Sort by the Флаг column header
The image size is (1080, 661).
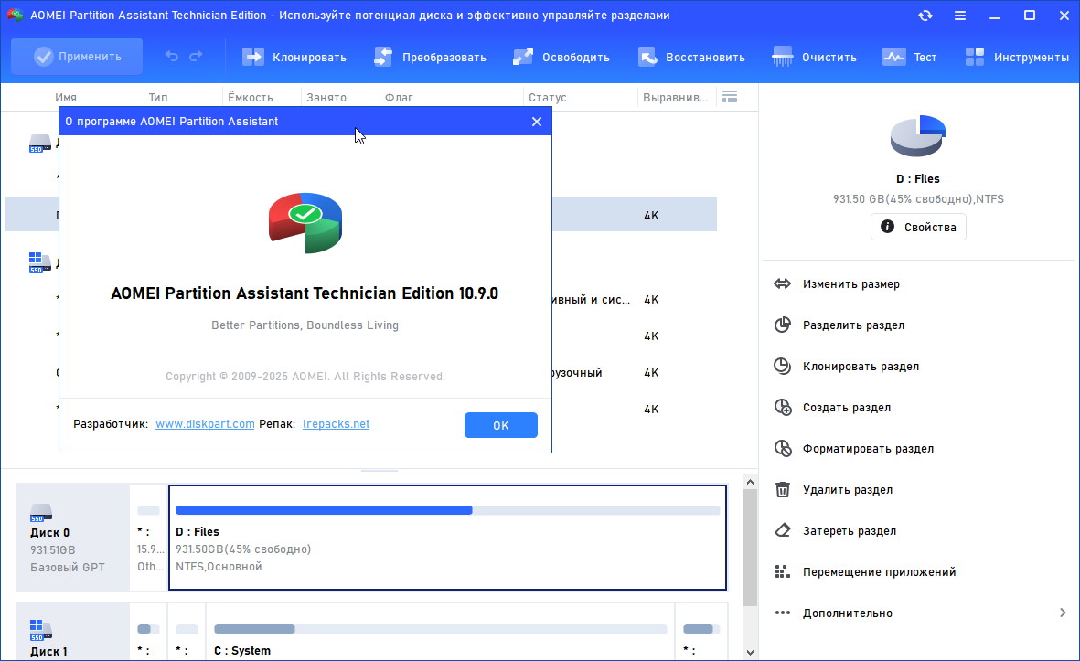[399, 98]
